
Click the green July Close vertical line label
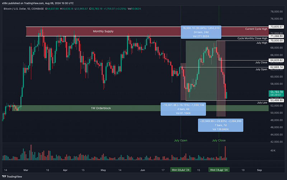219,141
